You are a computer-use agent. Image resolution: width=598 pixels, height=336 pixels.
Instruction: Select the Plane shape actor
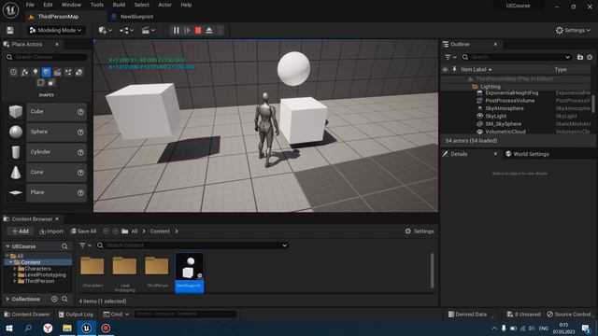click(x=46, y=192)
